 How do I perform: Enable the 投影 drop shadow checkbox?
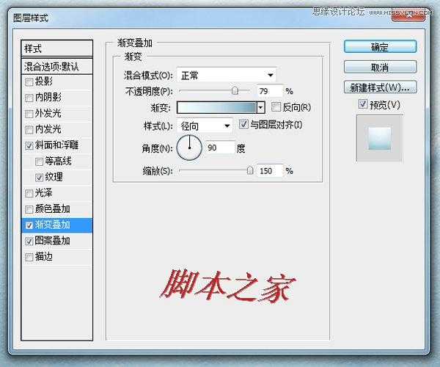click(x=29, y=81)
